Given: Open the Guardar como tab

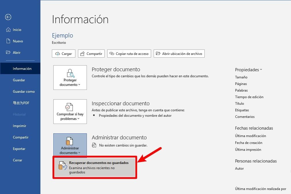Looking at the screenshot, I should [x=24, y=92].
